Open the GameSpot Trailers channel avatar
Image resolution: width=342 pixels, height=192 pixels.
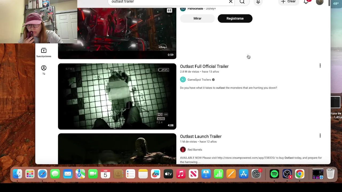point(183,79)
